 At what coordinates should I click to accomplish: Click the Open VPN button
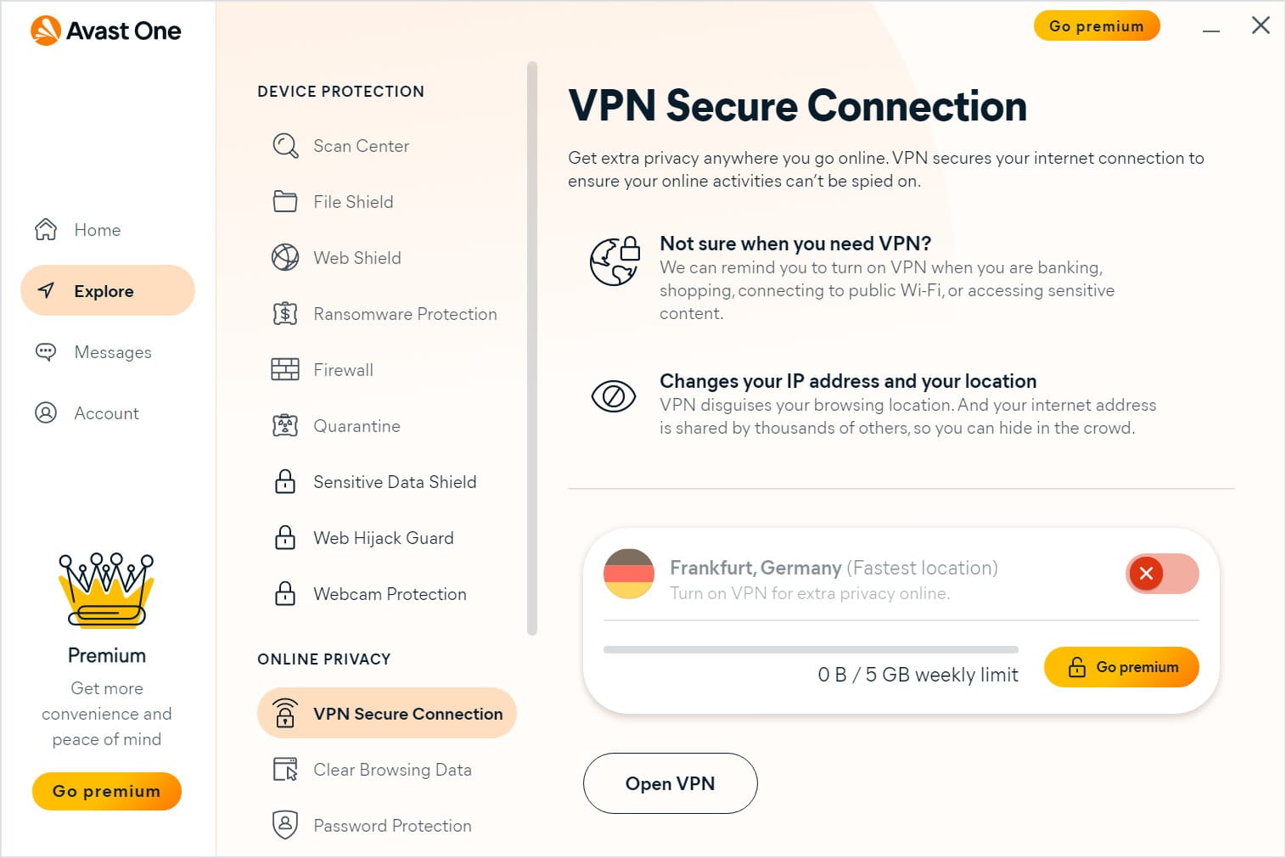click(670, 783)
